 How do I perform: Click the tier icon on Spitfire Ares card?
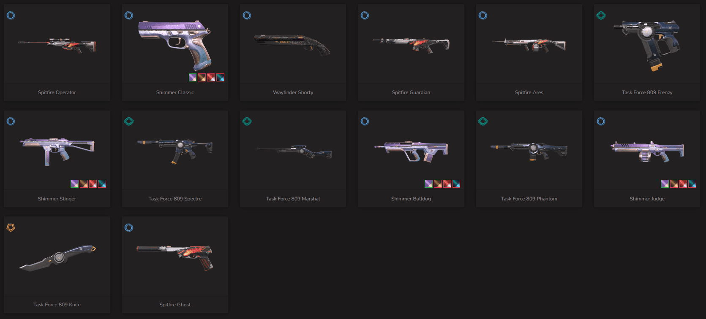pyautogui.click(x=483, y=16)
